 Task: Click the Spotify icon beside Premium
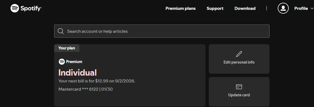62,62
